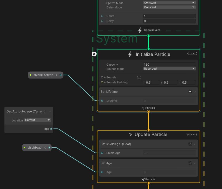The width and height of the screenshot is (222, 189).
Task: Toggle the Set shieldAge block checkbox
Action: click(x=190, y=144)
